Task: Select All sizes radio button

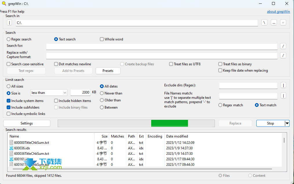Action: [8, 86]
